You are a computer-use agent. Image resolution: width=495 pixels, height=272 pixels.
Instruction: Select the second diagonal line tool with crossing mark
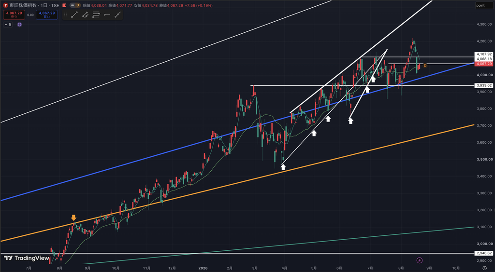pos(85,15)
